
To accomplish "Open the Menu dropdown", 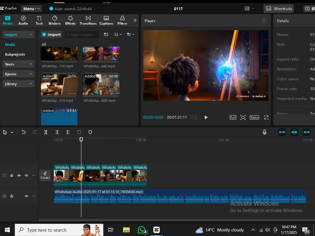I will tap(32, 9).
